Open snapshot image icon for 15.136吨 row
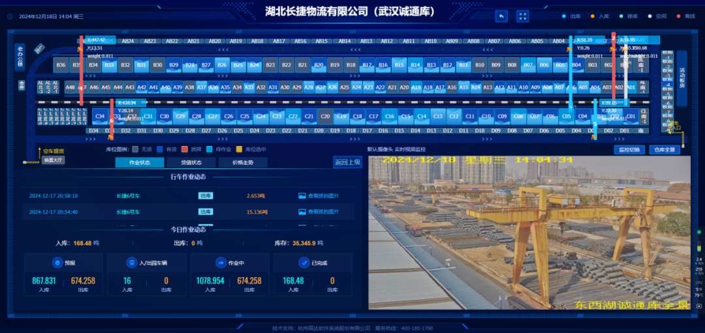Image resolution: width=705 pixels, height=333 pixels. pyautogui.click(x=302, y=212)
